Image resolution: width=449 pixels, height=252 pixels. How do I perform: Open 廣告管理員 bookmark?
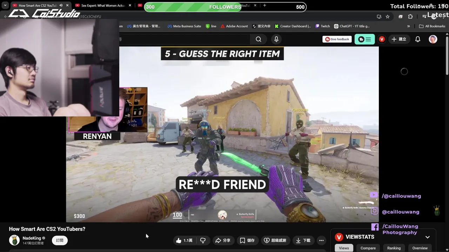(x=143, y=26)
